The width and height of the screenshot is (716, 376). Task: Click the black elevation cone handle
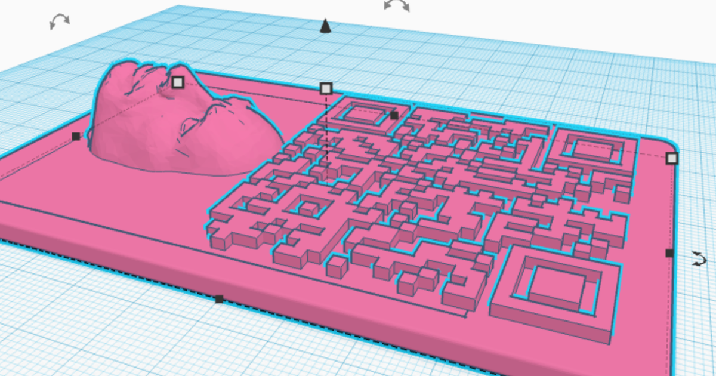325,26
